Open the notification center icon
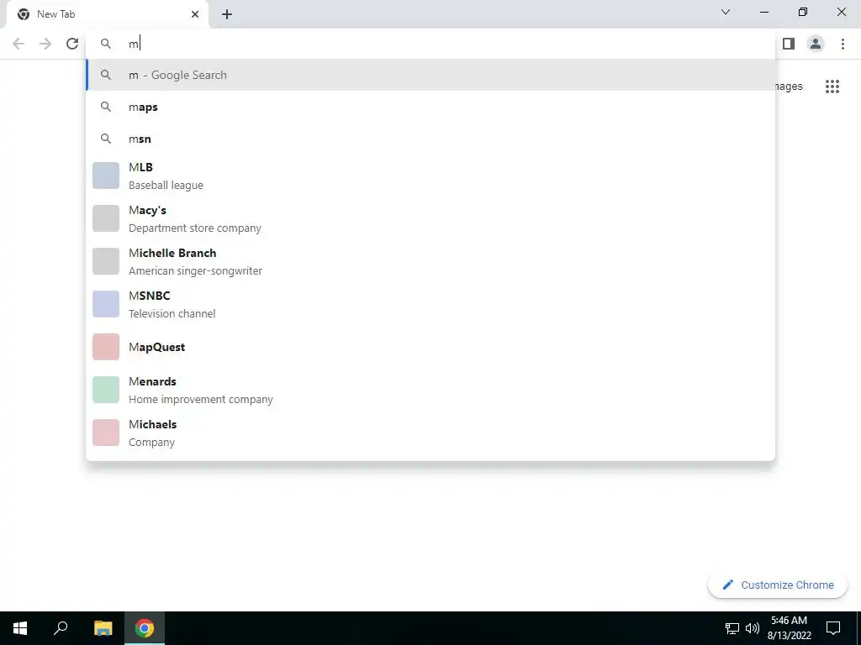861x645 pixels. coord(833,628)
